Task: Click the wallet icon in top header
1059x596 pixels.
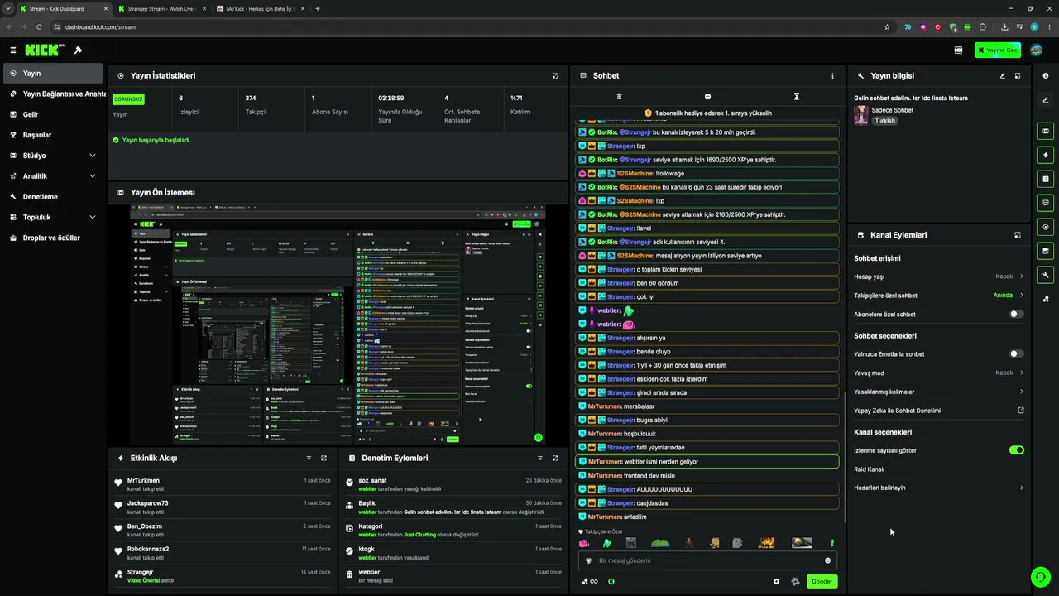Action: pyautogui.click(x=958, y=50)
